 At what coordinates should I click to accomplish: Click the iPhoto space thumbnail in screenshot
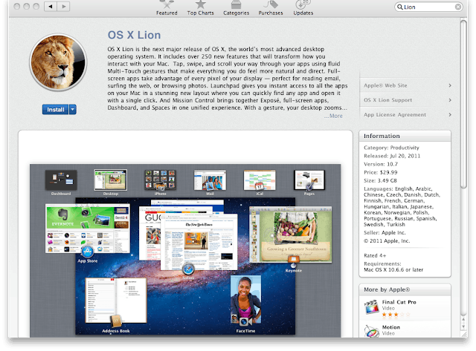161,180
